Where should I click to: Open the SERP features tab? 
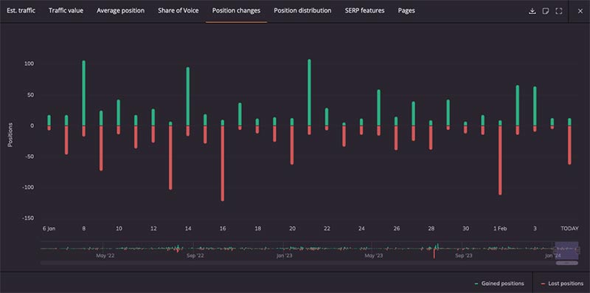(364, 10)
